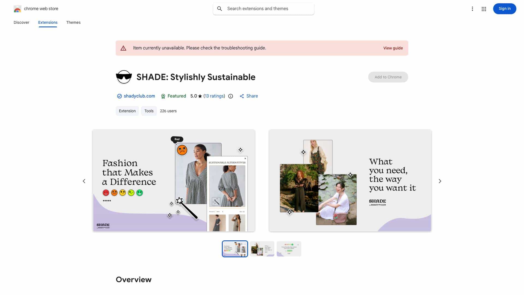Focus the Search extensions and themes field
Screen dimensions: 524x295
click(x=263, y=9)
